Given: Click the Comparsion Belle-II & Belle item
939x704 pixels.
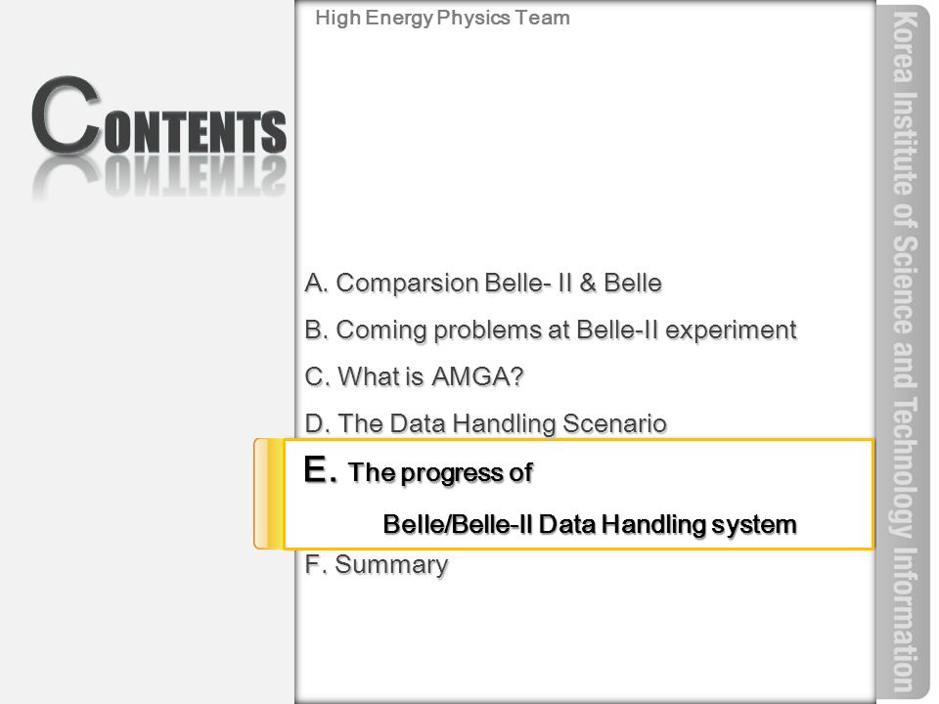Looking at the screenshot, I should point(483,283).
